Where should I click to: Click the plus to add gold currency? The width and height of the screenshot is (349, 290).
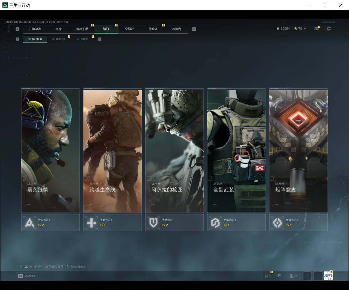pos(305,29)
